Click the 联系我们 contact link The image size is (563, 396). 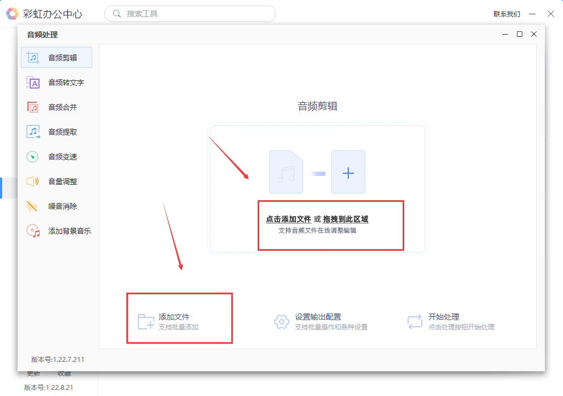click(506, 13)
